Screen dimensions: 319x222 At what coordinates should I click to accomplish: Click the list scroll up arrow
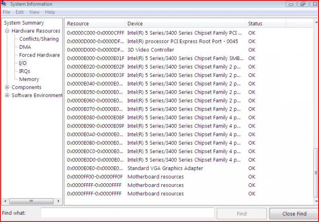pos(316,22)
